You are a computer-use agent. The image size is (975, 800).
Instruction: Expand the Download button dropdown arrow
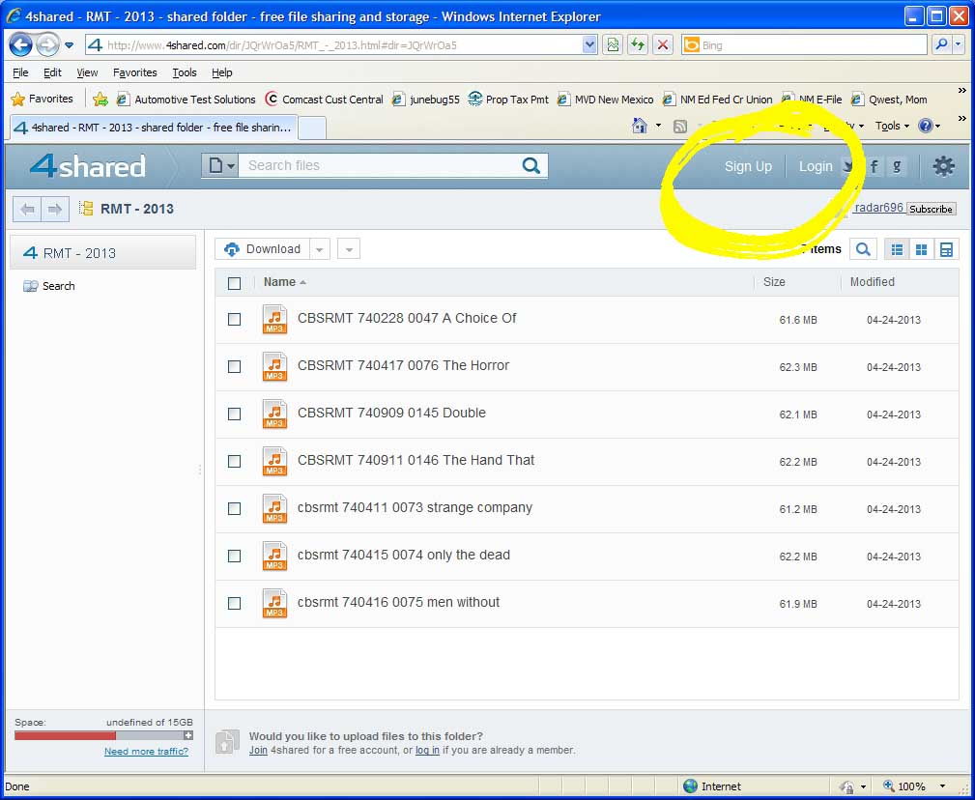(x=321, y=249)
